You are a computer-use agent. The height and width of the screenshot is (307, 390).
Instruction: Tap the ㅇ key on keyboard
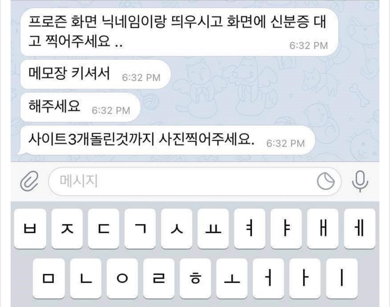(122, 278)
